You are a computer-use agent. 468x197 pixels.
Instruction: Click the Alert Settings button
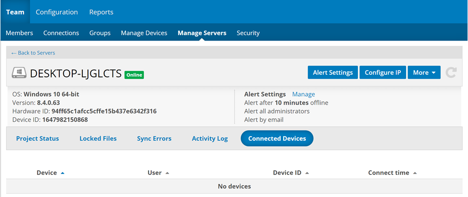click(333, 73)
